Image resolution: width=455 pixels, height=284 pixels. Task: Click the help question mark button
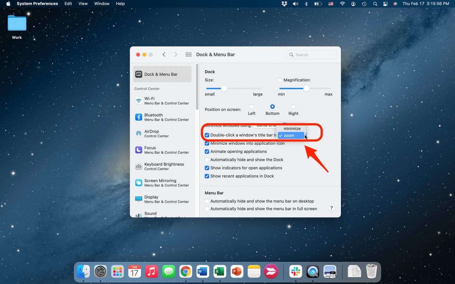(x=331, y=208)
